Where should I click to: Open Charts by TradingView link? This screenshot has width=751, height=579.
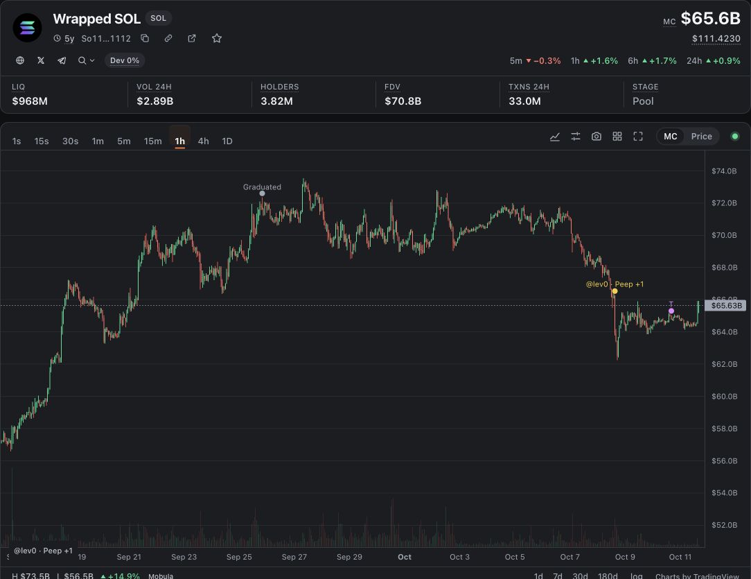[x=698, y=576]
